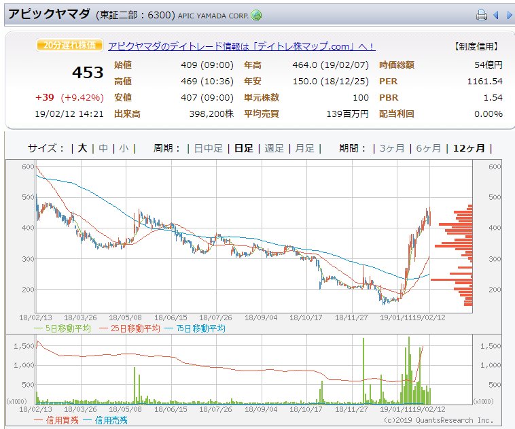515x429 pixels.
Task: Go to previous stock with left arrow
Action: coord(496,15)
